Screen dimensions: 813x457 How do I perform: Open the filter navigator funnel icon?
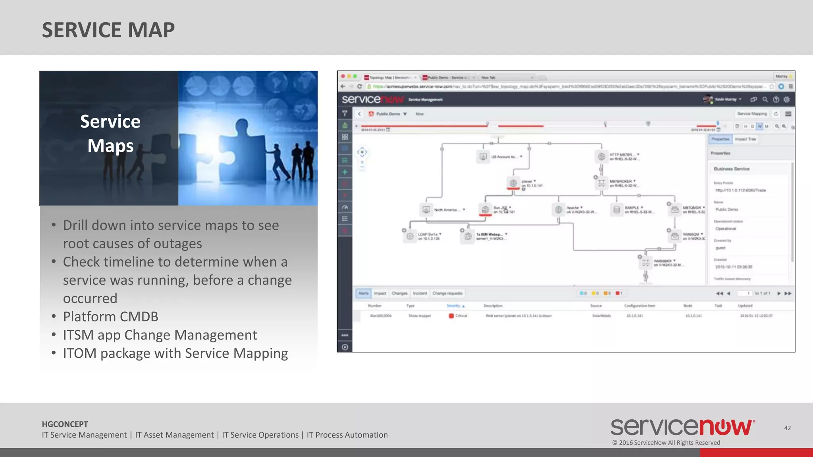(345, 113)
